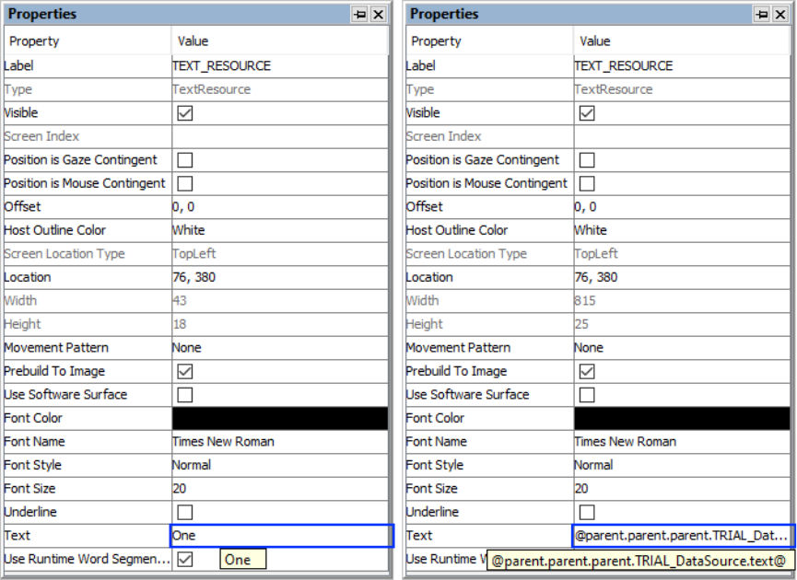Select Width value '815' in right panel

[x=682, y=301]
